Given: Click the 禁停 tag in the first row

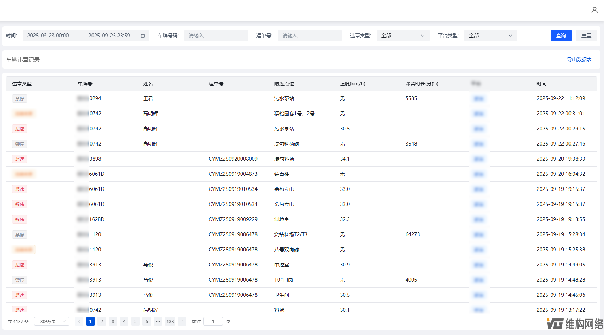Looking at the screenshot, I should click(x=20, y=99).
